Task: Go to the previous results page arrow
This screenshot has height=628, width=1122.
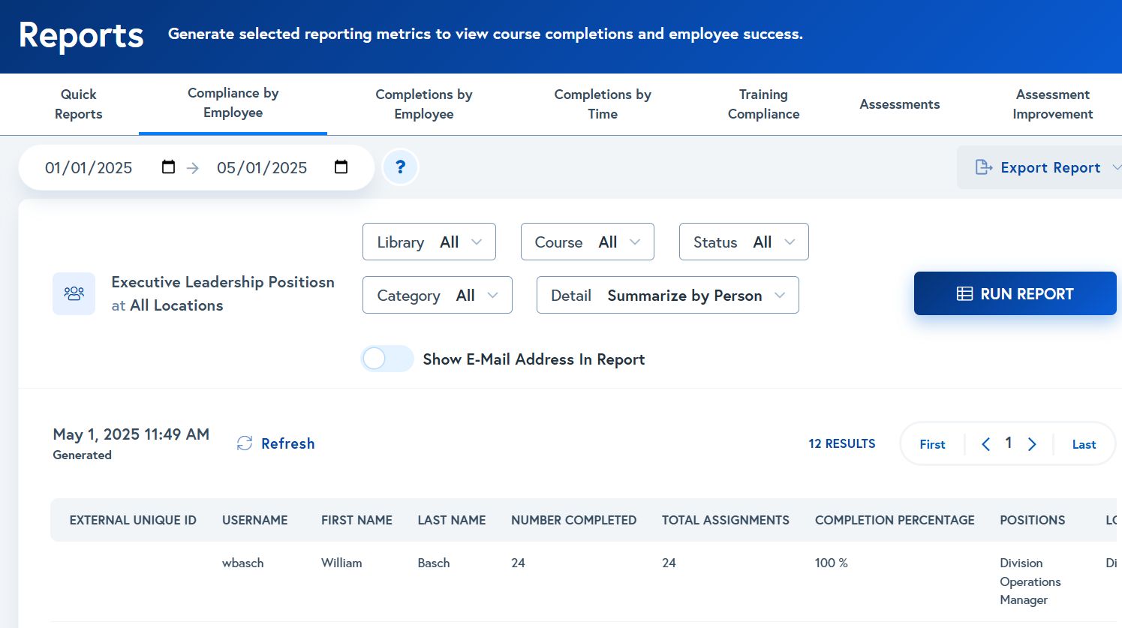Action: [985, 444]
